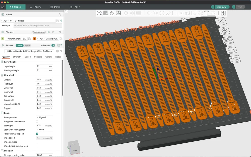Image resolution: width=251 pixels, height=157 pixels.
Task: Enable Wipe on loops checkbox
Action: click(37, 142)
